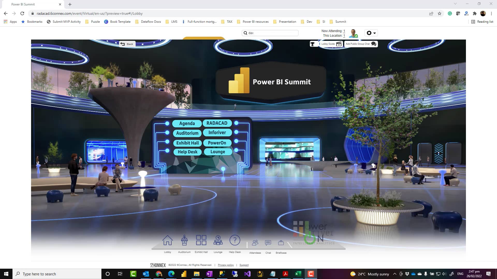Click the 6Connex footer logo
This screenshot has height=279, width=497.
click(158, 265)
